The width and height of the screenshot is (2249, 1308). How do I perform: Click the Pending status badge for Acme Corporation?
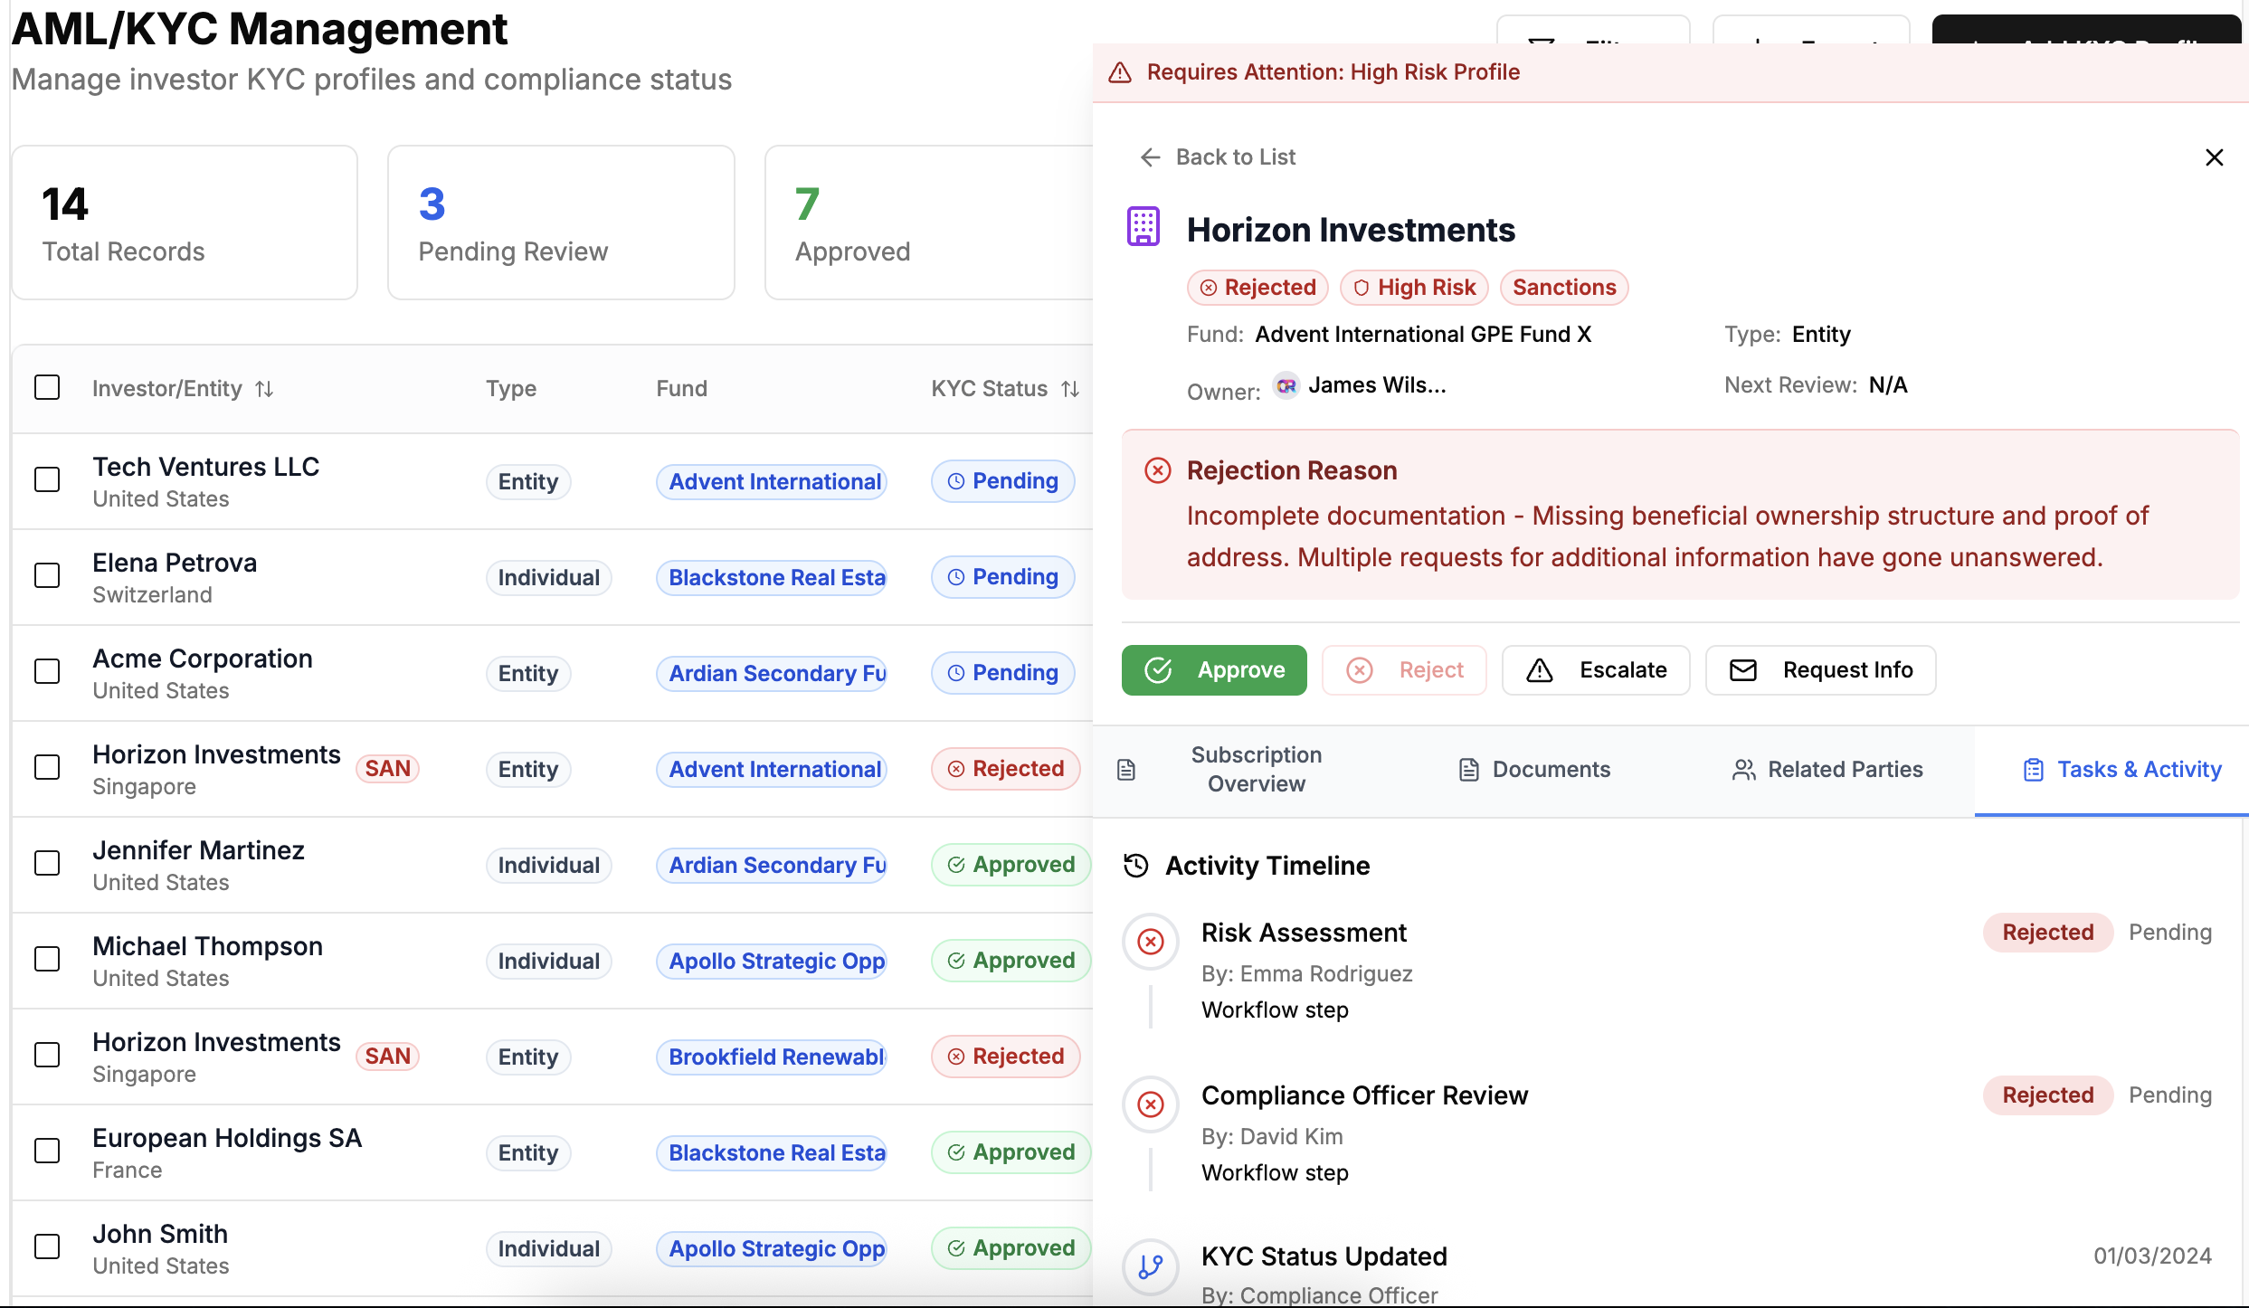click(1002, 673)
